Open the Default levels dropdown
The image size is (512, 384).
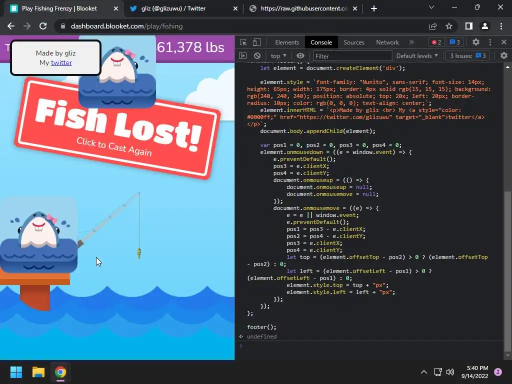click(x=417, y=56)
